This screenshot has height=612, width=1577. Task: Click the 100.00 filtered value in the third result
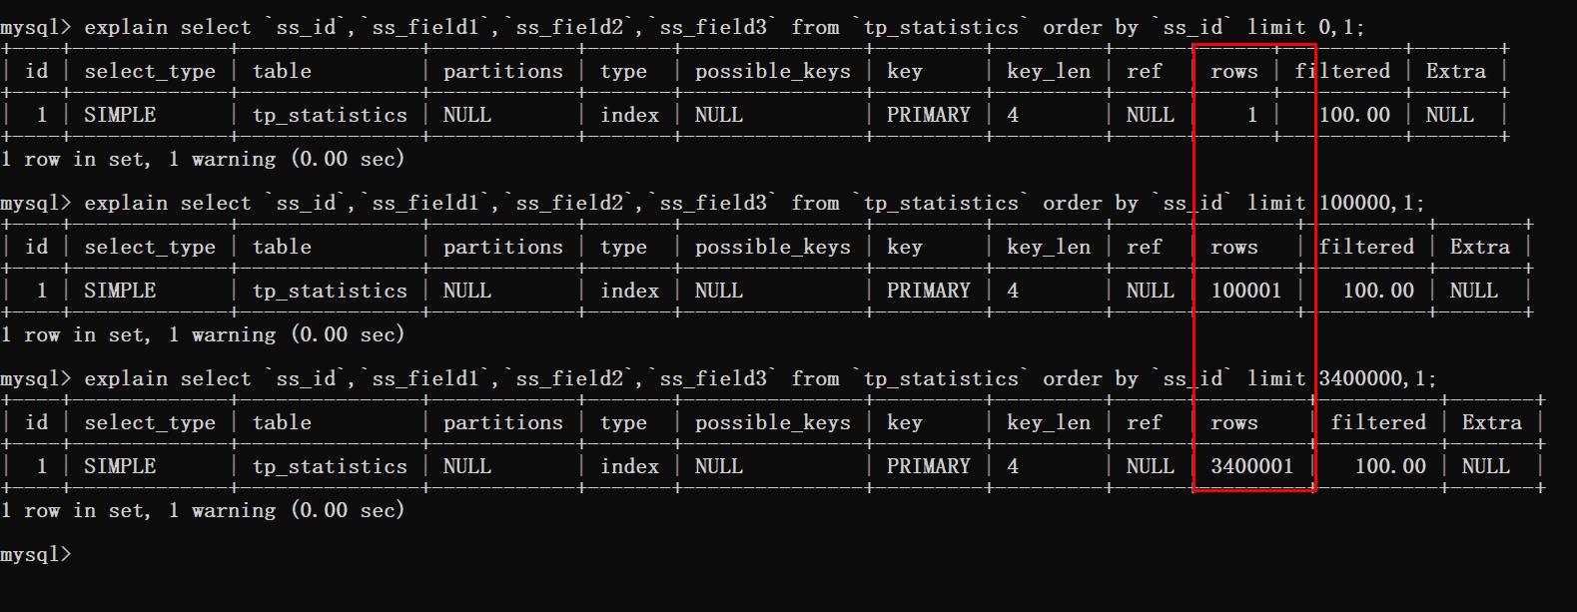tap(1390, 466)
